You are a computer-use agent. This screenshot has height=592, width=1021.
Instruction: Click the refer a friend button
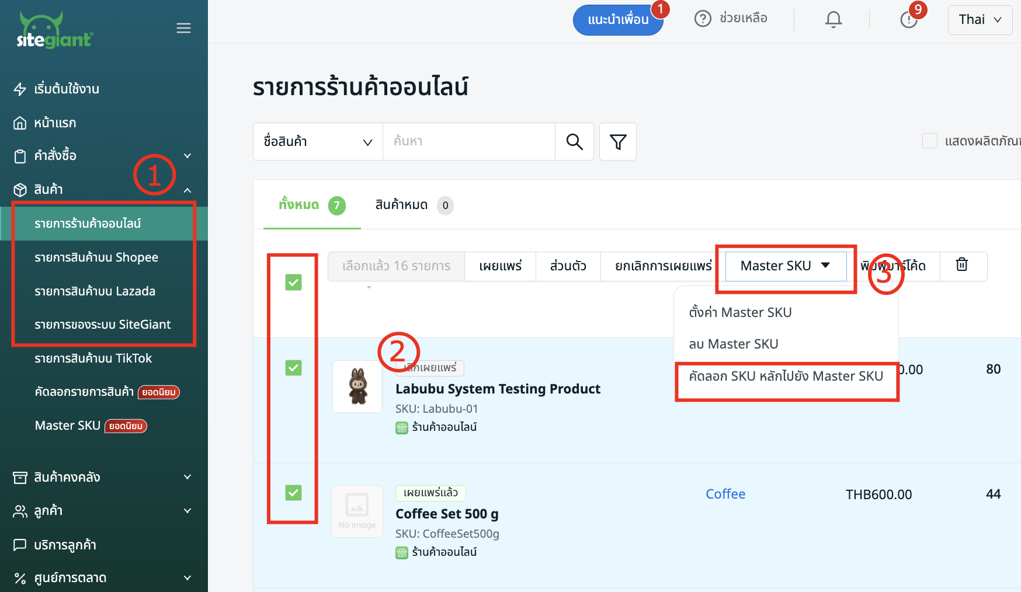click(x=617, y=20)
